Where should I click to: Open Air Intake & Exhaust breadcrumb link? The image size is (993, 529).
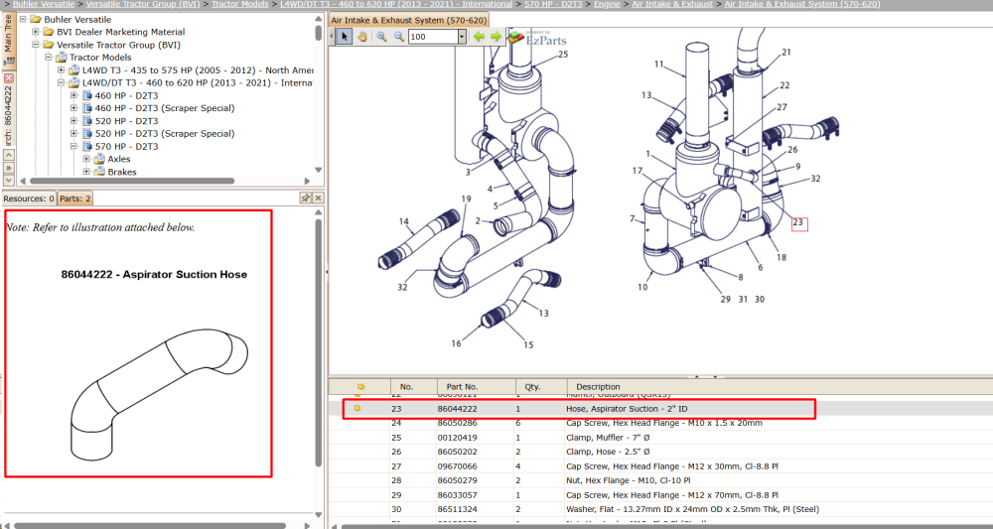(x=672, y=4)
